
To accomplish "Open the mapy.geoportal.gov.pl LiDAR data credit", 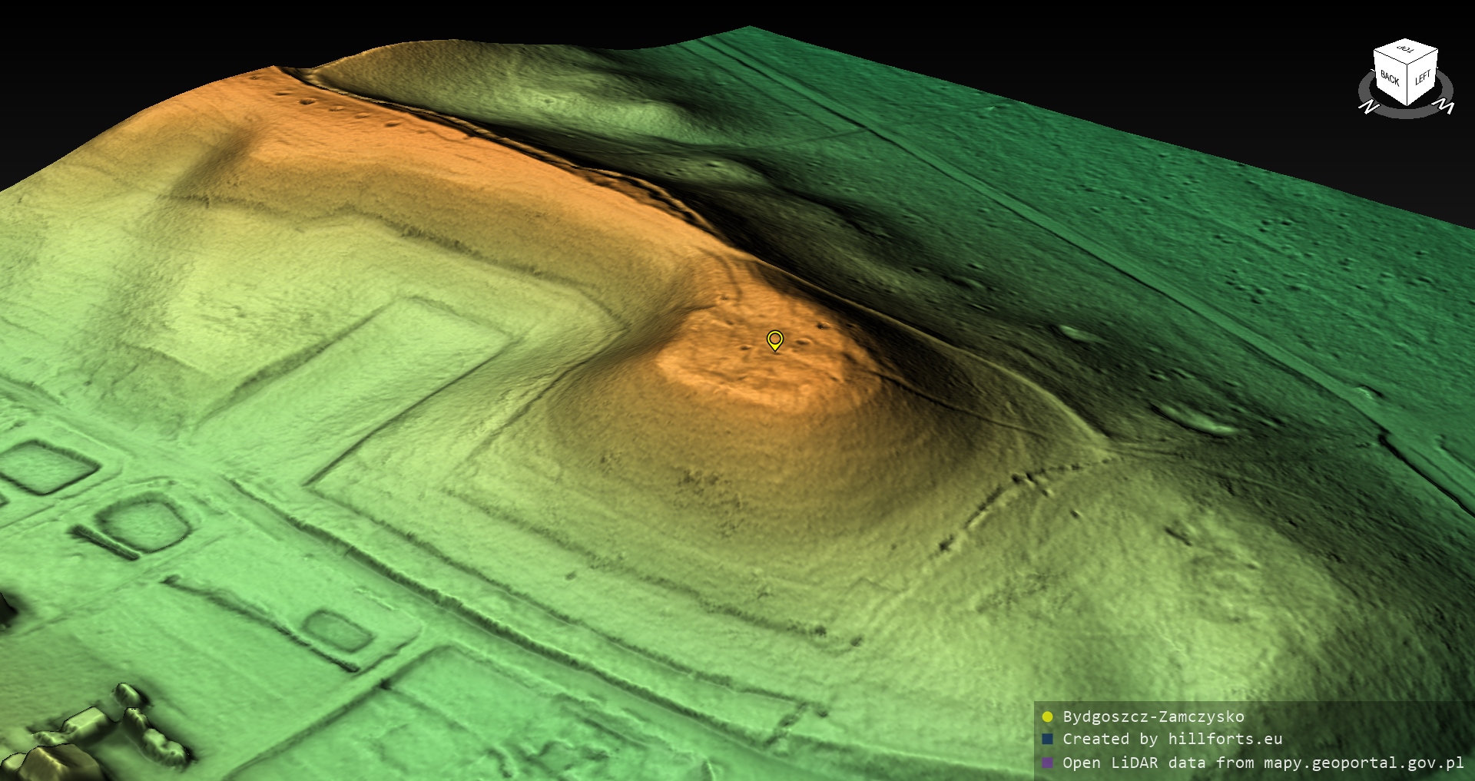I will coord(1263,763).
